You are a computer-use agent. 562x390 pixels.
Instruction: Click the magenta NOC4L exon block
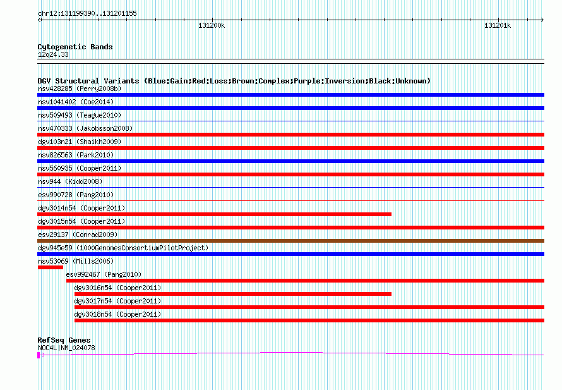click(x=39, y=355)
